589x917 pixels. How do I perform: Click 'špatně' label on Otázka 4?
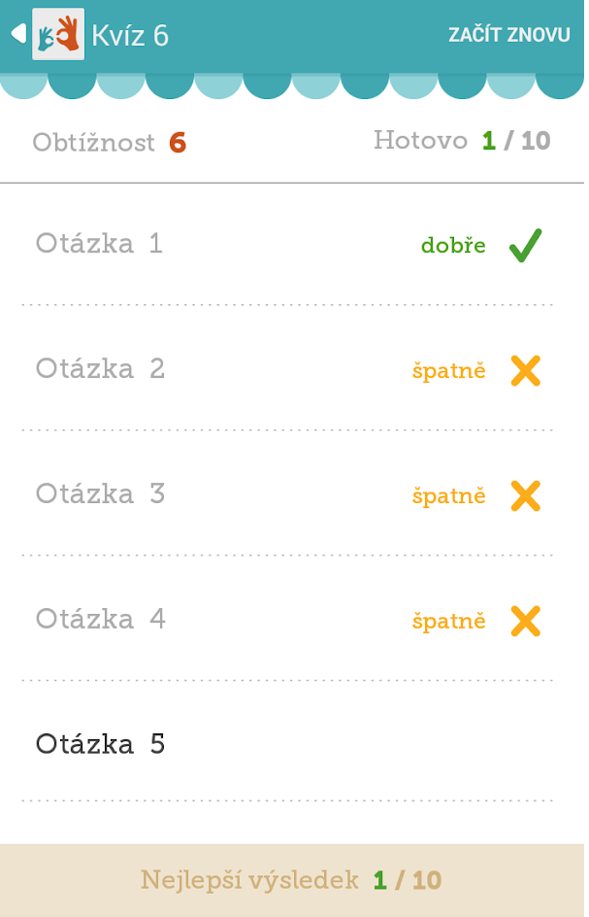(x=448, y=622)
